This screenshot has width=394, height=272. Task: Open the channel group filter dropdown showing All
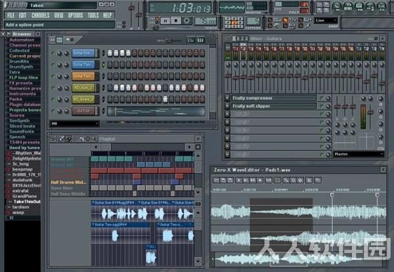75,124
